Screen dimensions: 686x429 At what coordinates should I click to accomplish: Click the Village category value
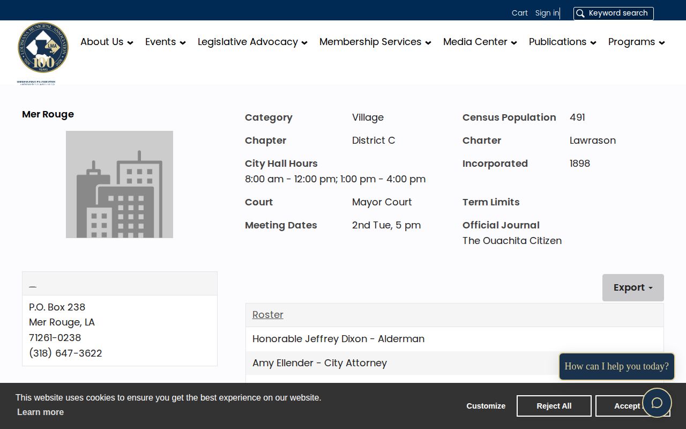coord(368,117)
